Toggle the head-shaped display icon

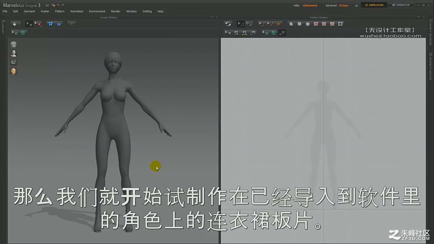(x=14, y=71)
